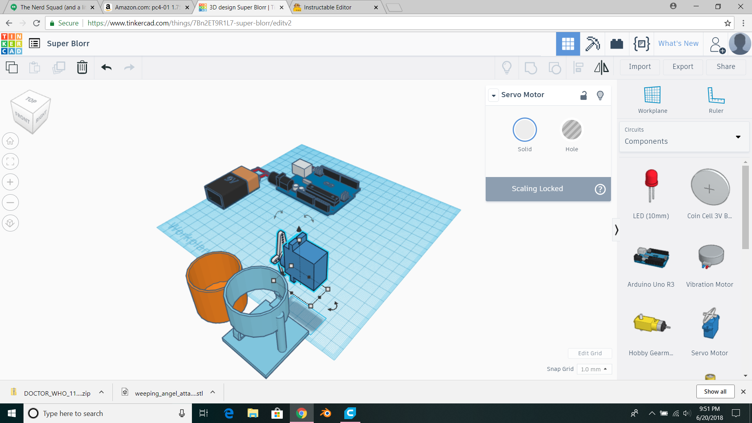Open options for weeping_angel stl download

[213, 392]
